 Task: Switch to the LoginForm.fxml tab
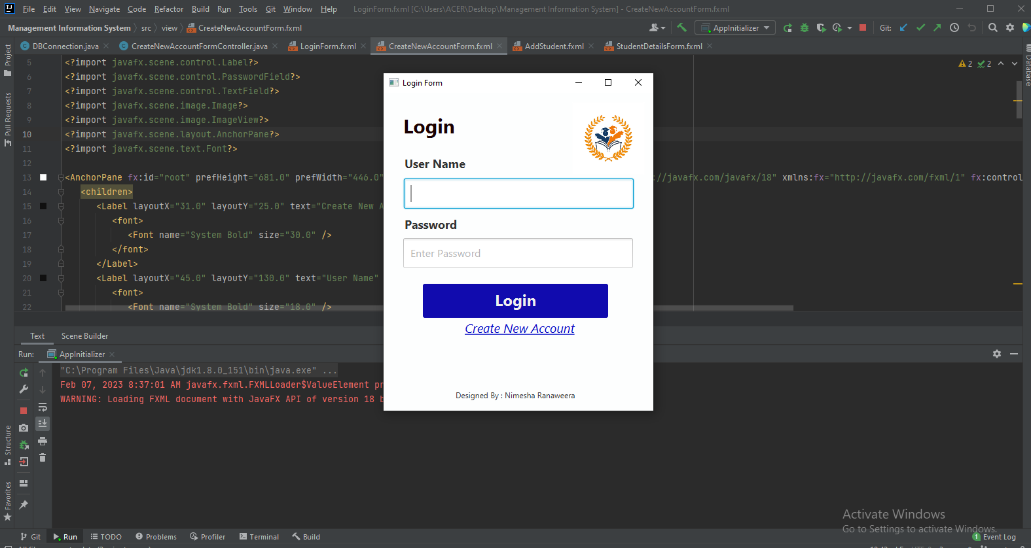point(328,46)
